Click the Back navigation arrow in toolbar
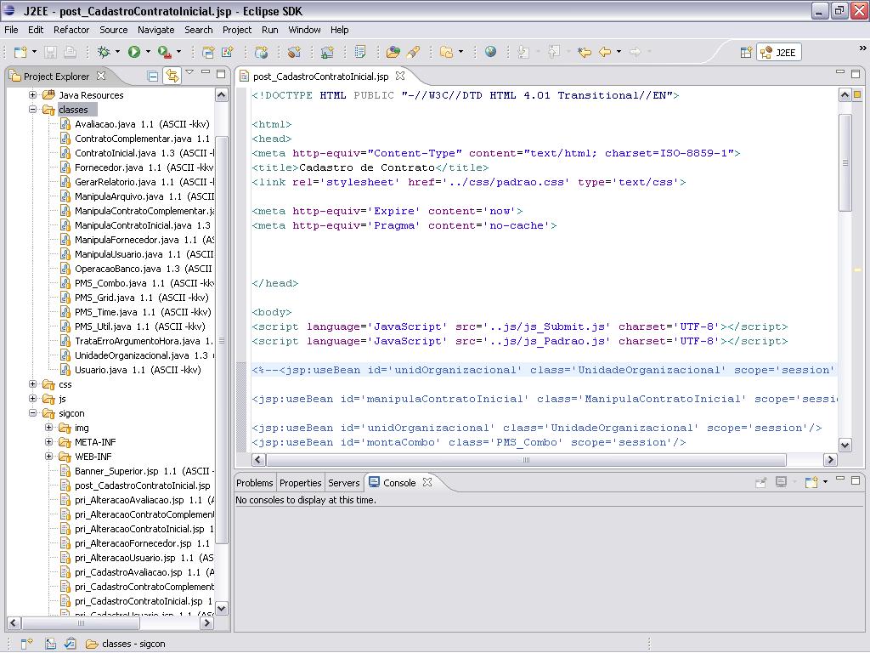 click(x=605, y=53)
